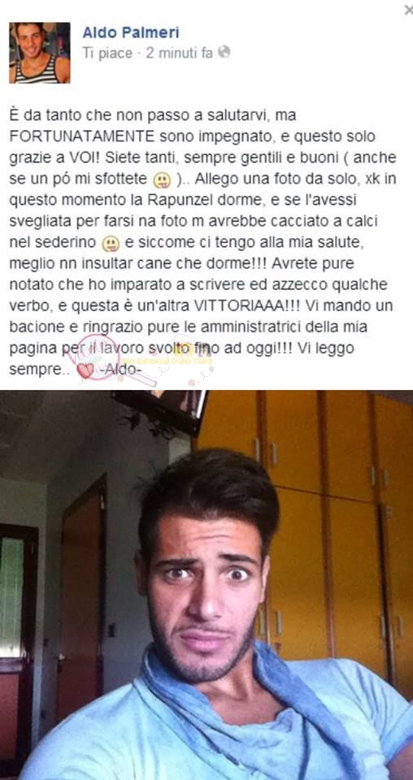
Task: Open Aldo Palmeri's profile picture thumbnail
Action: point(40,53)
